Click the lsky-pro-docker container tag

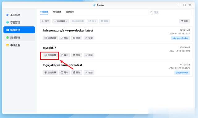click(x=180, y=38)
